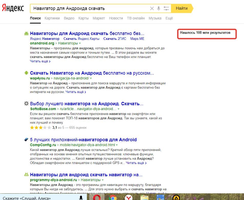This screenshot has width=244, height=200.
Task: Expand the Ещё tab menu
Action: click(169, 18)
